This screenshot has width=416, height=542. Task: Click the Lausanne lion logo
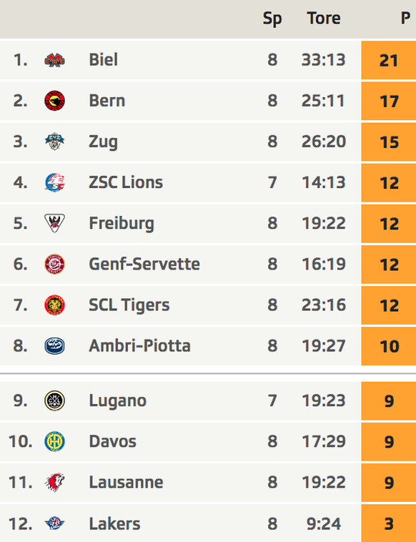pos(54,482)
